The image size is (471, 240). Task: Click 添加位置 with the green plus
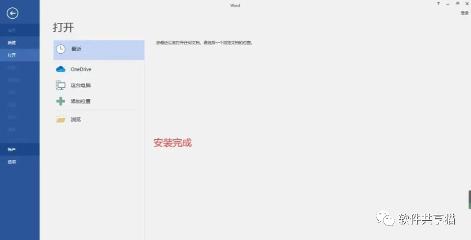[x=99, y=101]
